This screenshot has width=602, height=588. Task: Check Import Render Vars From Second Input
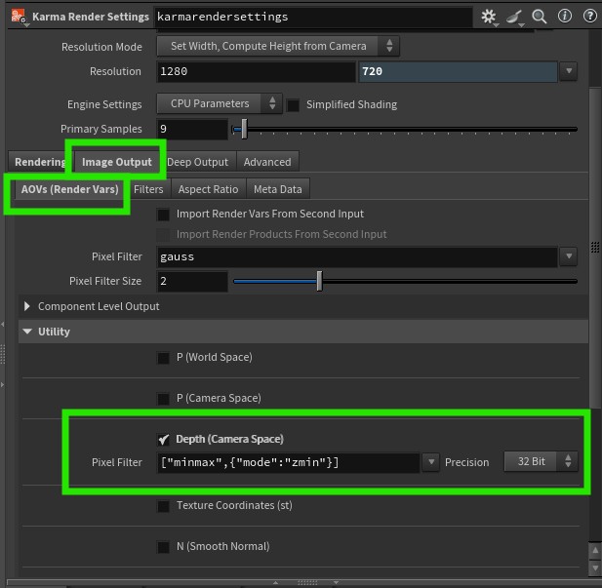(x=164, y=214)
